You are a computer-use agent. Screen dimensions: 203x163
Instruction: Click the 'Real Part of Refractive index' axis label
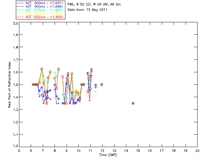tap(9, 84)
